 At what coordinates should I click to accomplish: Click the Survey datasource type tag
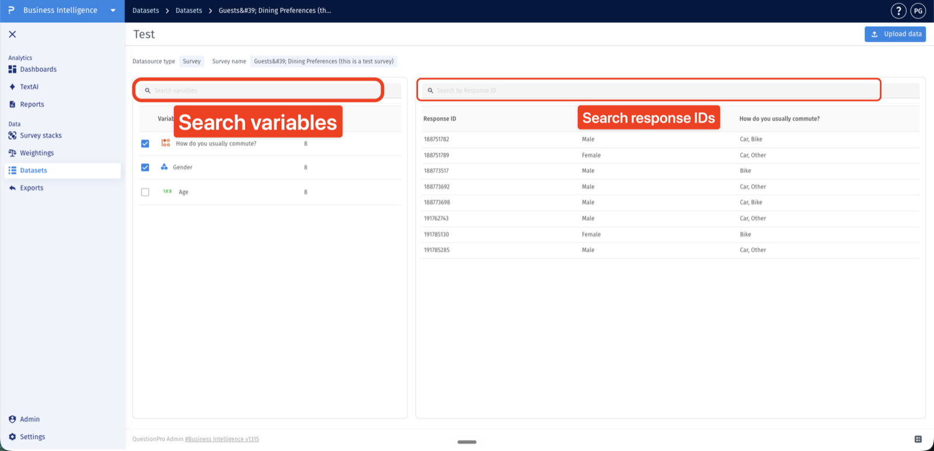[x=191, y=61]
